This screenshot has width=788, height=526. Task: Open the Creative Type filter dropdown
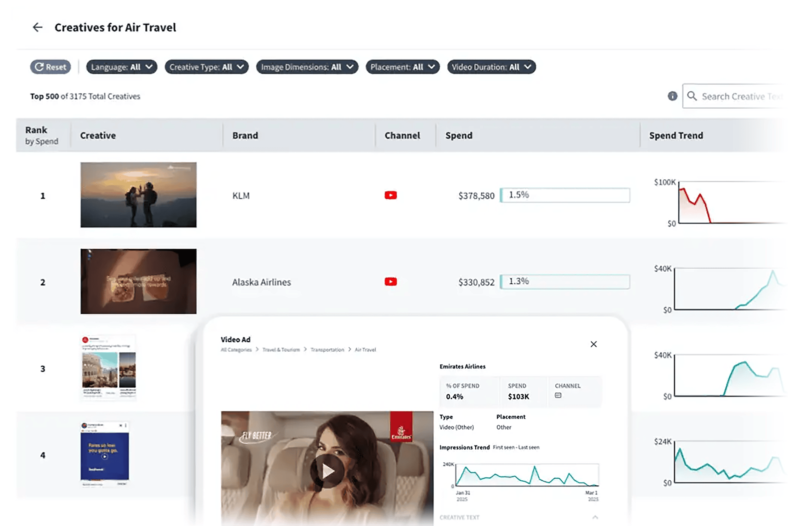(206, 67)
